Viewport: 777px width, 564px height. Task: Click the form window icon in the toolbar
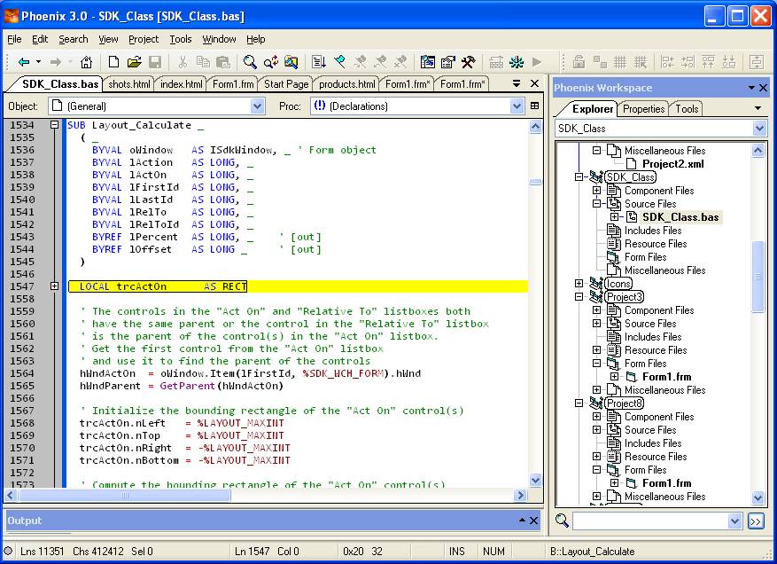[x=427, y=62]
